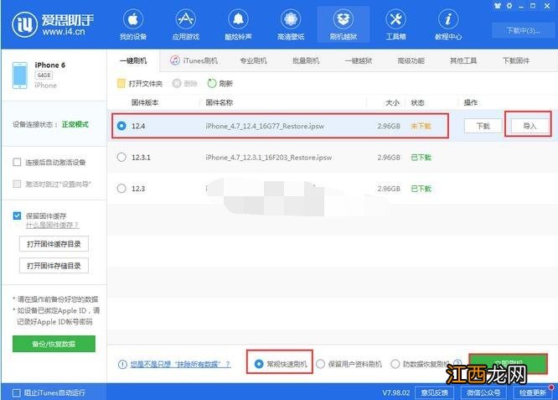Click the 固件版本 column header
Image resolution: width=558 pixels, height=400 pixels.
tap(145, 102)
